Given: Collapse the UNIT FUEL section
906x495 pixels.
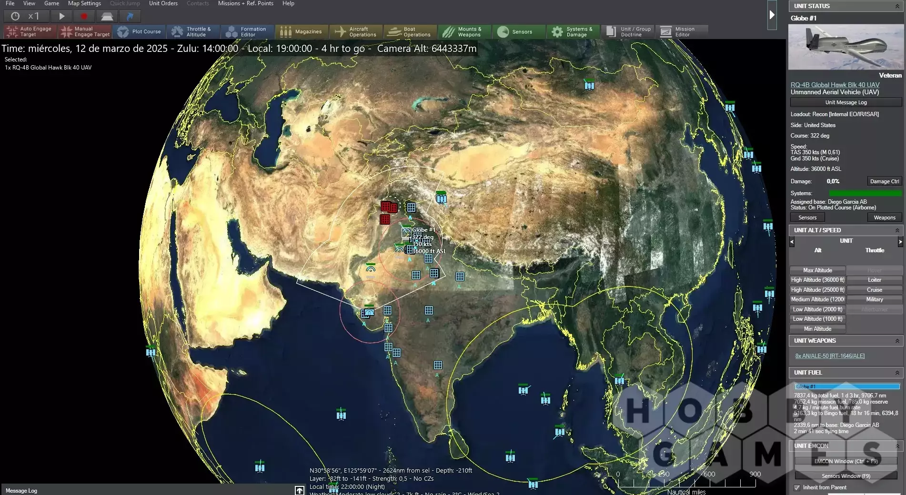Looking at the screenshot, I should pos(897,373).
